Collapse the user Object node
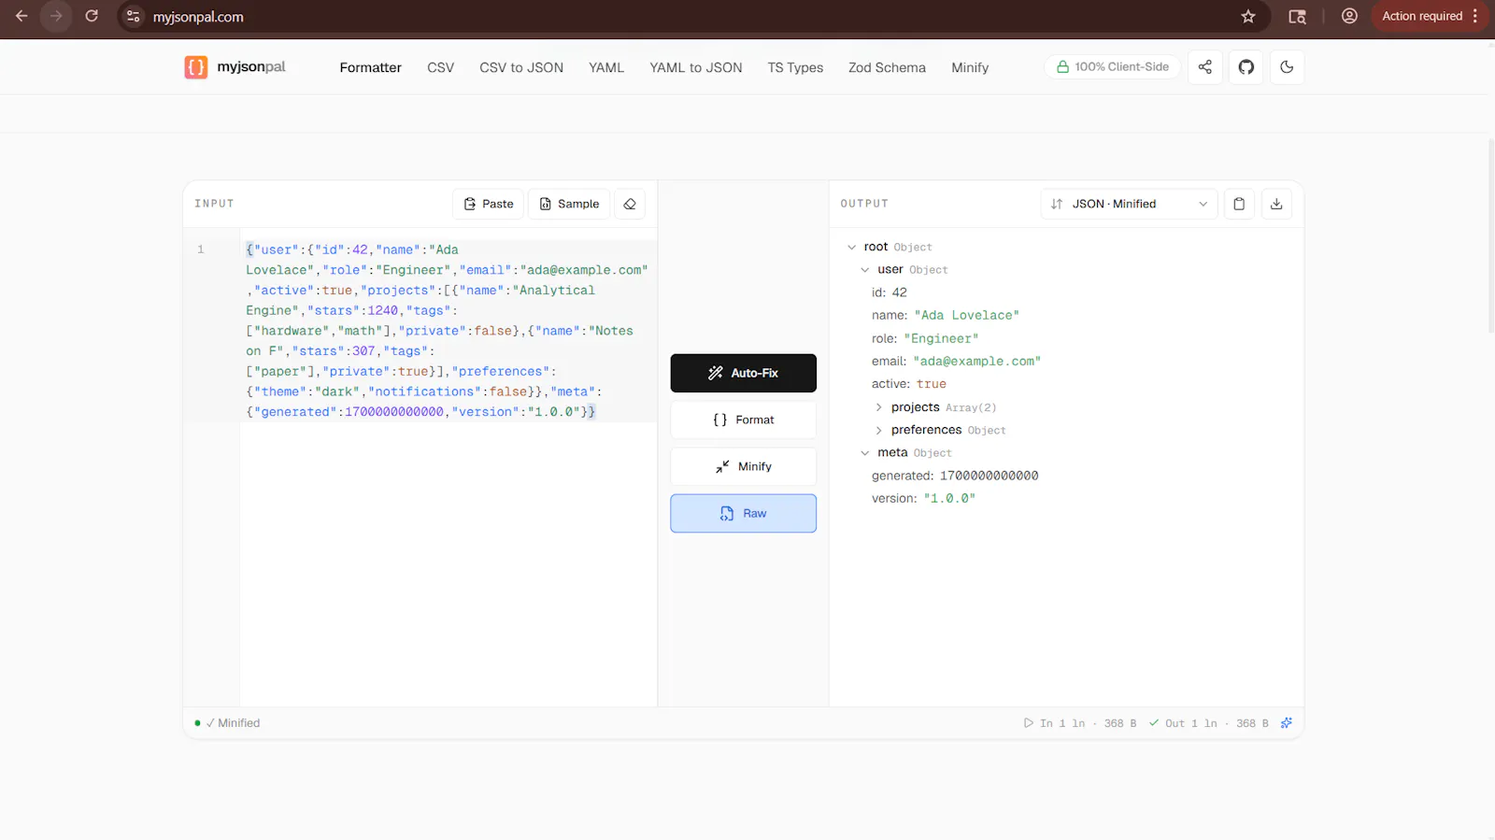This screenshot has height=840, width=1495. click(865, 270)
